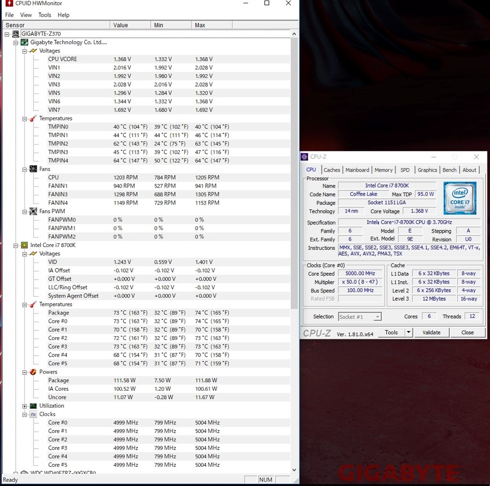The height and width of the screenshot is (486, 490).
Task: Open the Socket #1 selection dropdown
Action: [378, 317]
